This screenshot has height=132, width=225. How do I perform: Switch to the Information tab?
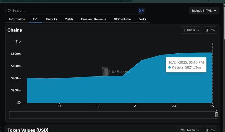(x=17, y=19)
